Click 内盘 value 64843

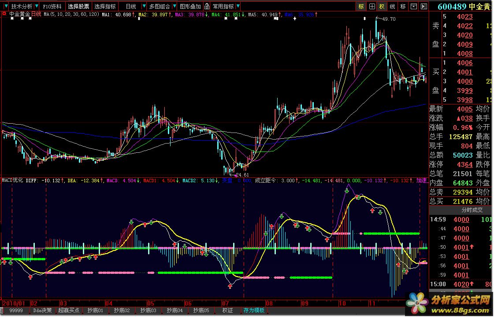click(x=463, y=183)
